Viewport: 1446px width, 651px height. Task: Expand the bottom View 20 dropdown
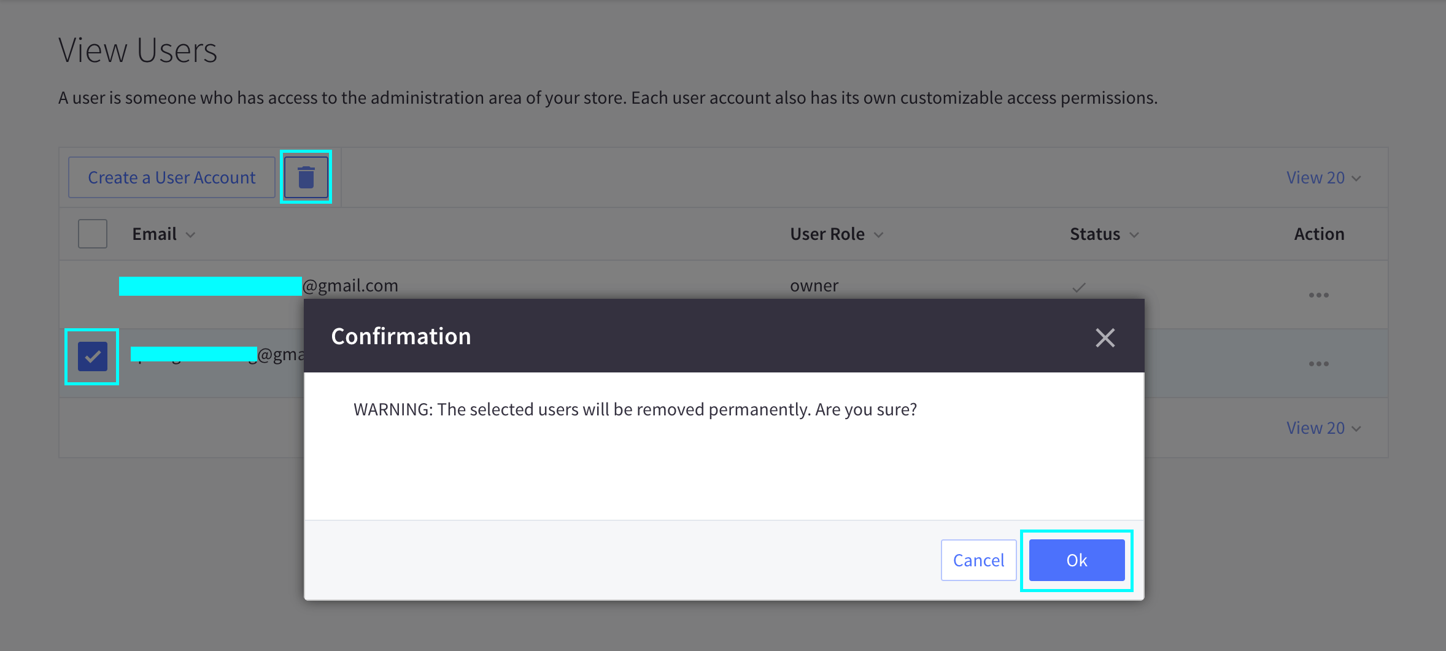coord(1323,428)
